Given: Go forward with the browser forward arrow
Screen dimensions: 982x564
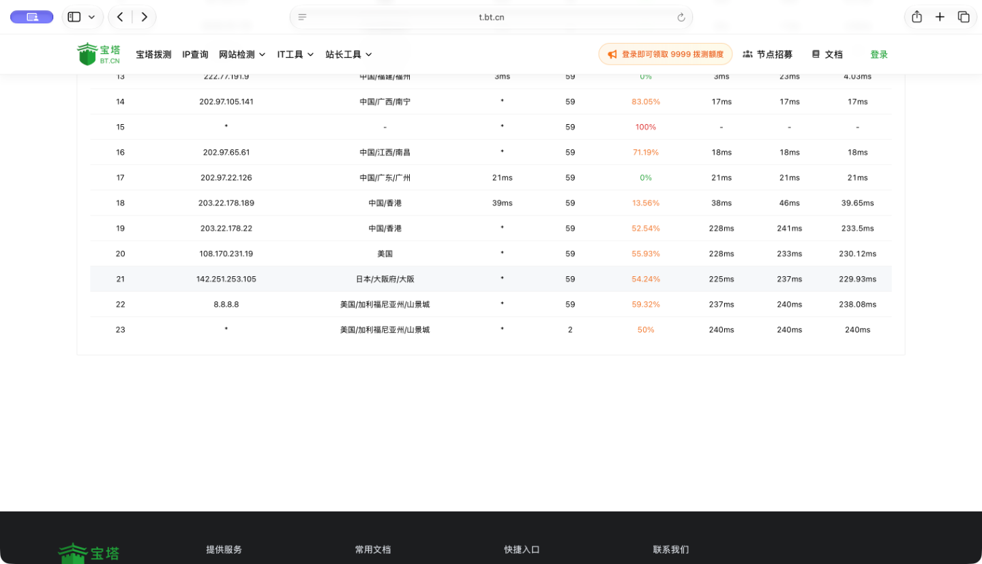Looking at the screenshot, I should click(145, 17).
